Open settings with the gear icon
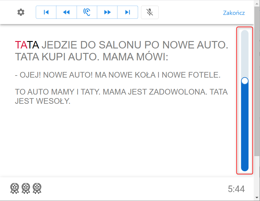This screenshot has height=201, width=260. point(21,12)
